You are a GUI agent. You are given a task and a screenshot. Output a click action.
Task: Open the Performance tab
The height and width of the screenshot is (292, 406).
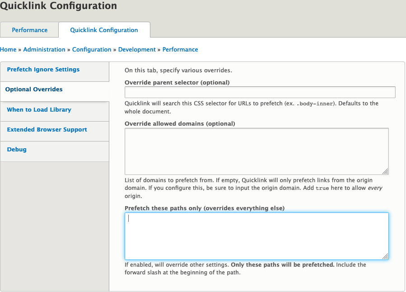pos(29,30)
